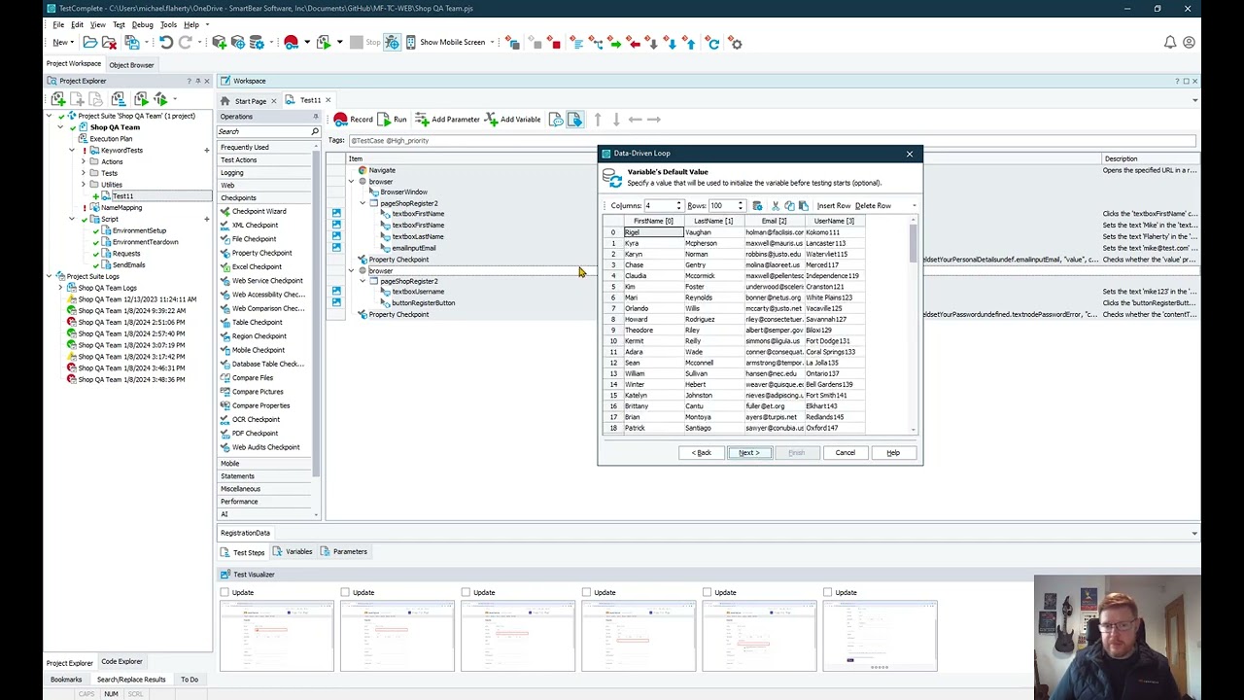Click the Cancel button in the Data-Driven Loop dialog

pos(846,453)
